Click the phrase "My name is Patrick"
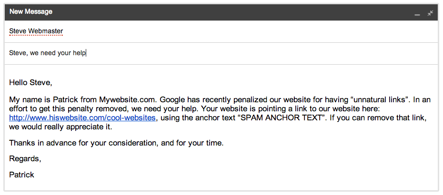Image resolution: width=443 pixels, height=195 pixels. (42, 99)
